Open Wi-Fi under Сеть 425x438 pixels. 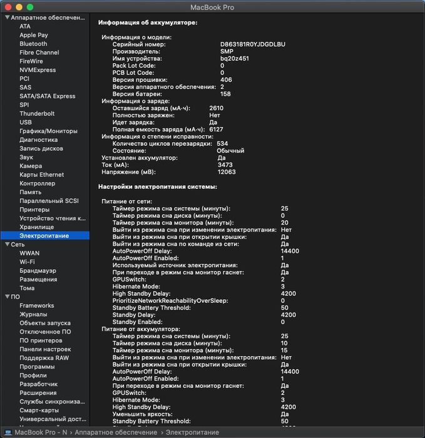point(27,262)
